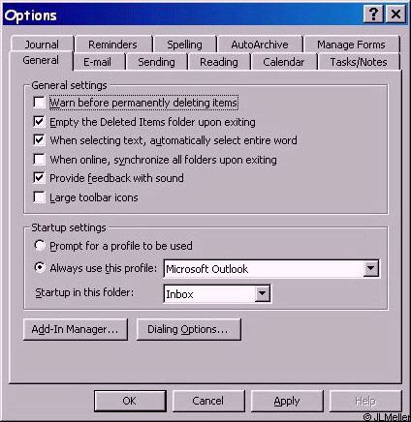
Task: Go to the AutoArchive tab
Action: tap(260, 45)
